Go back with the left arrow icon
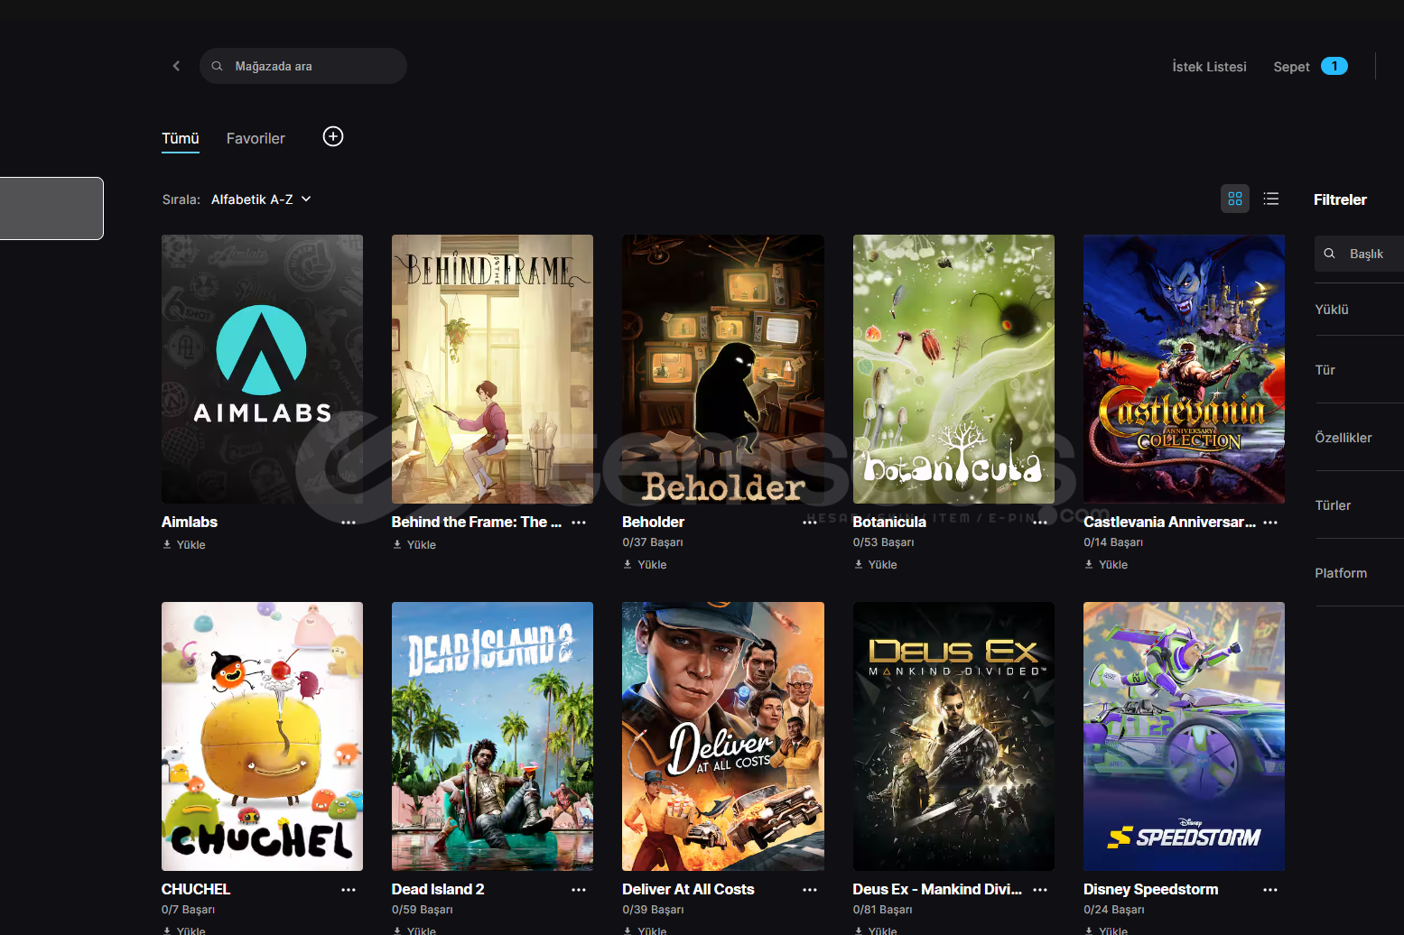This screenshot has height=935, width=1404. (x=176, y=66)
